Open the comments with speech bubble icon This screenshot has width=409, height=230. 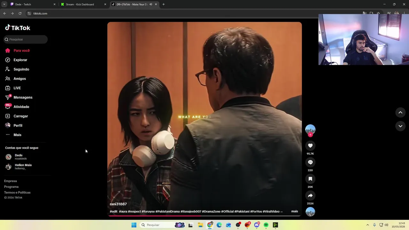[310, 162]
